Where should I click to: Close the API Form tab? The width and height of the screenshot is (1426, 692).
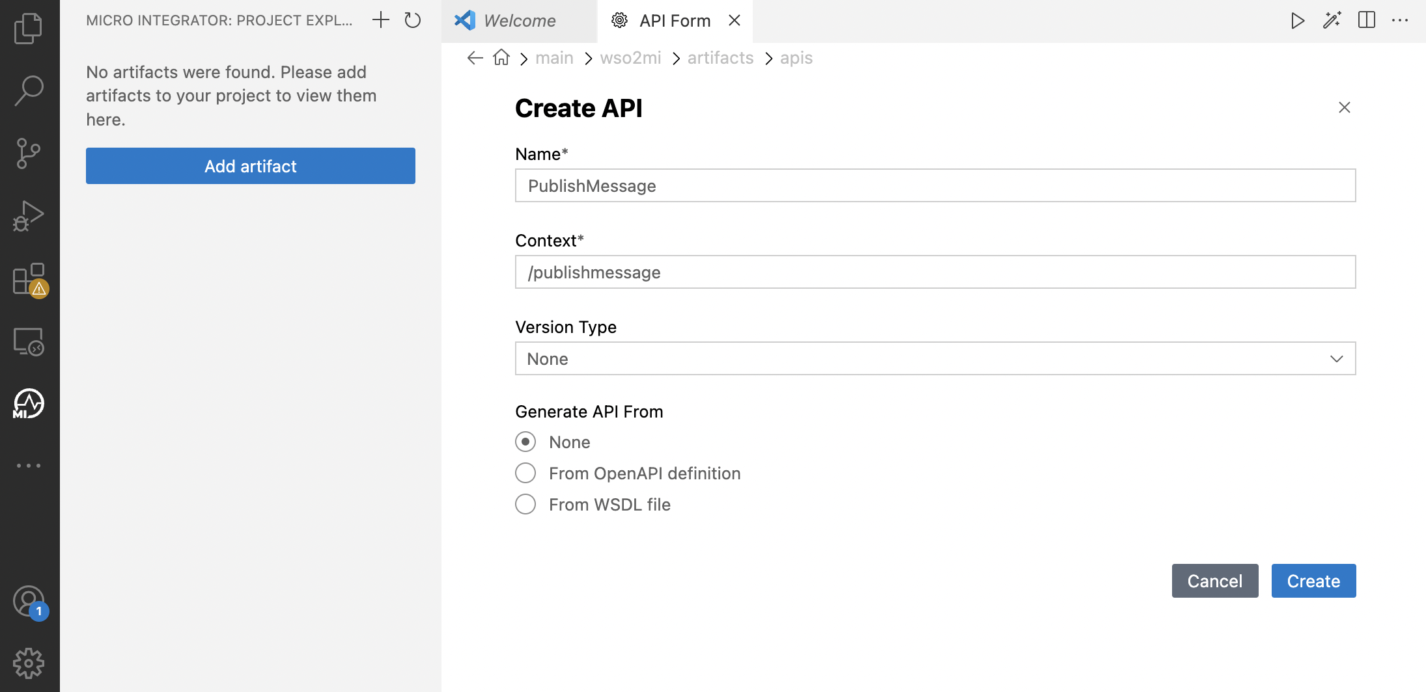pos(734,21)
